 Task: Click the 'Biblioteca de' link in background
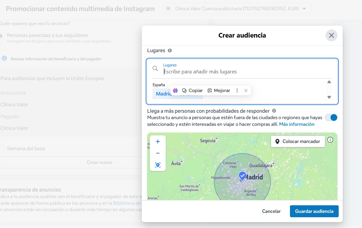(127, 203)
